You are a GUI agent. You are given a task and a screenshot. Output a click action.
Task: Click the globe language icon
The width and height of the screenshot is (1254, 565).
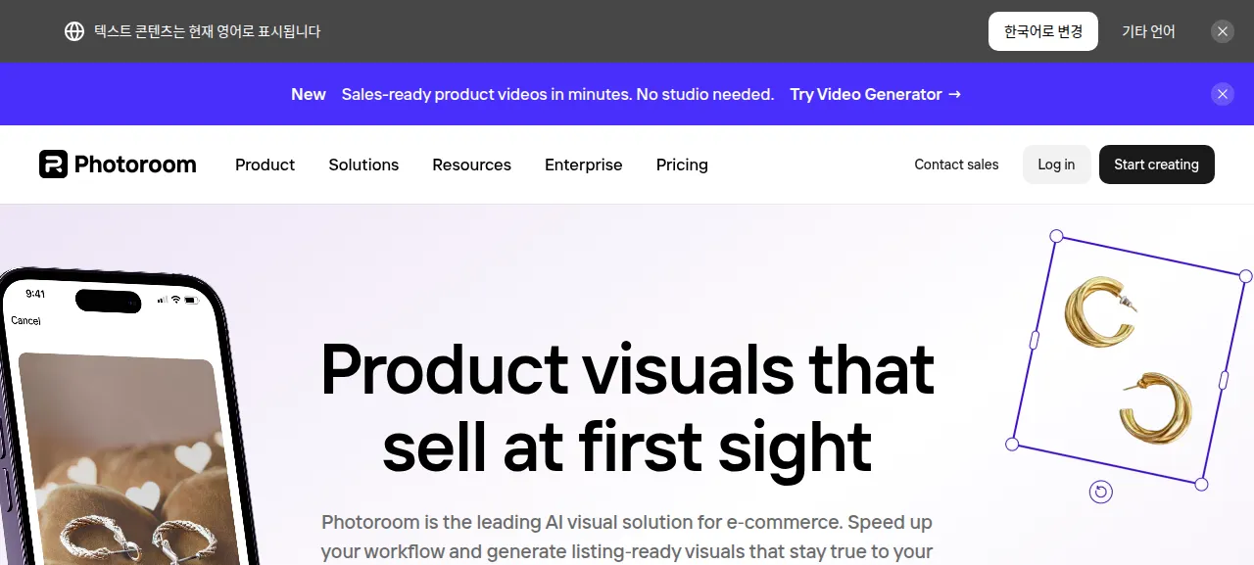point(74,31)
